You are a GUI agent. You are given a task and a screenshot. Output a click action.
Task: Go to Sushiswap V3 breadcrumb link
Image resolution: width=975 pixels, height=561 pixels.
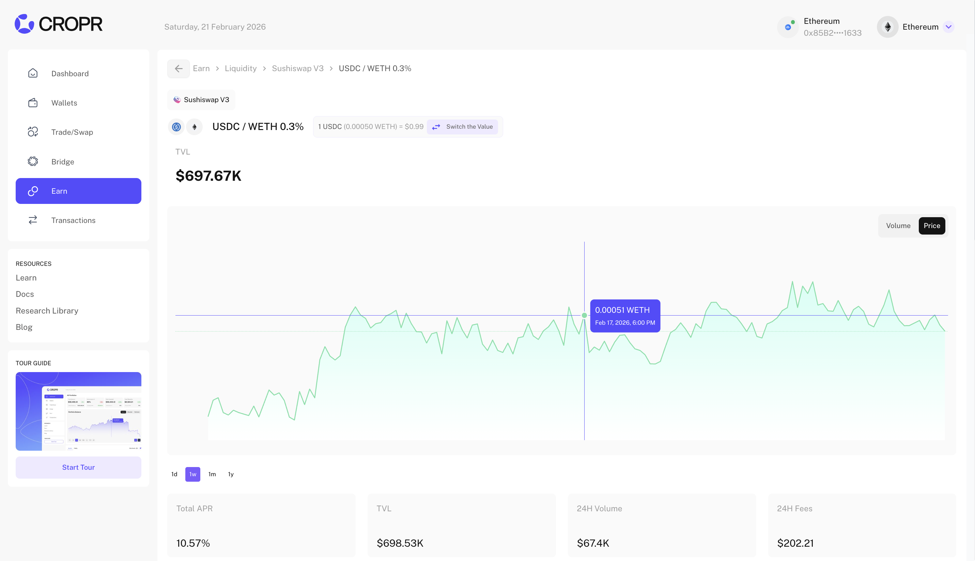pyautogui.click(x=298, y=68)
